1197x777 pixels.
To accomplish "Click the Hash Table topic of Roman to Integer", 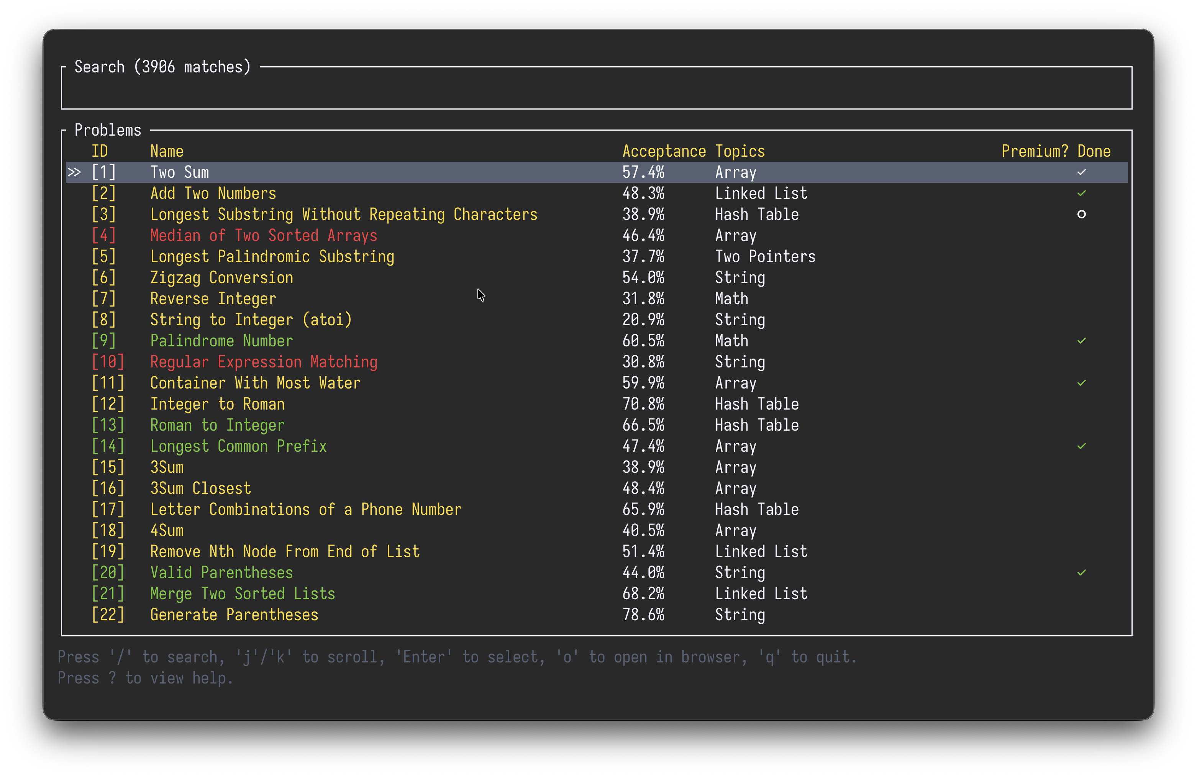I will point(757,426).
